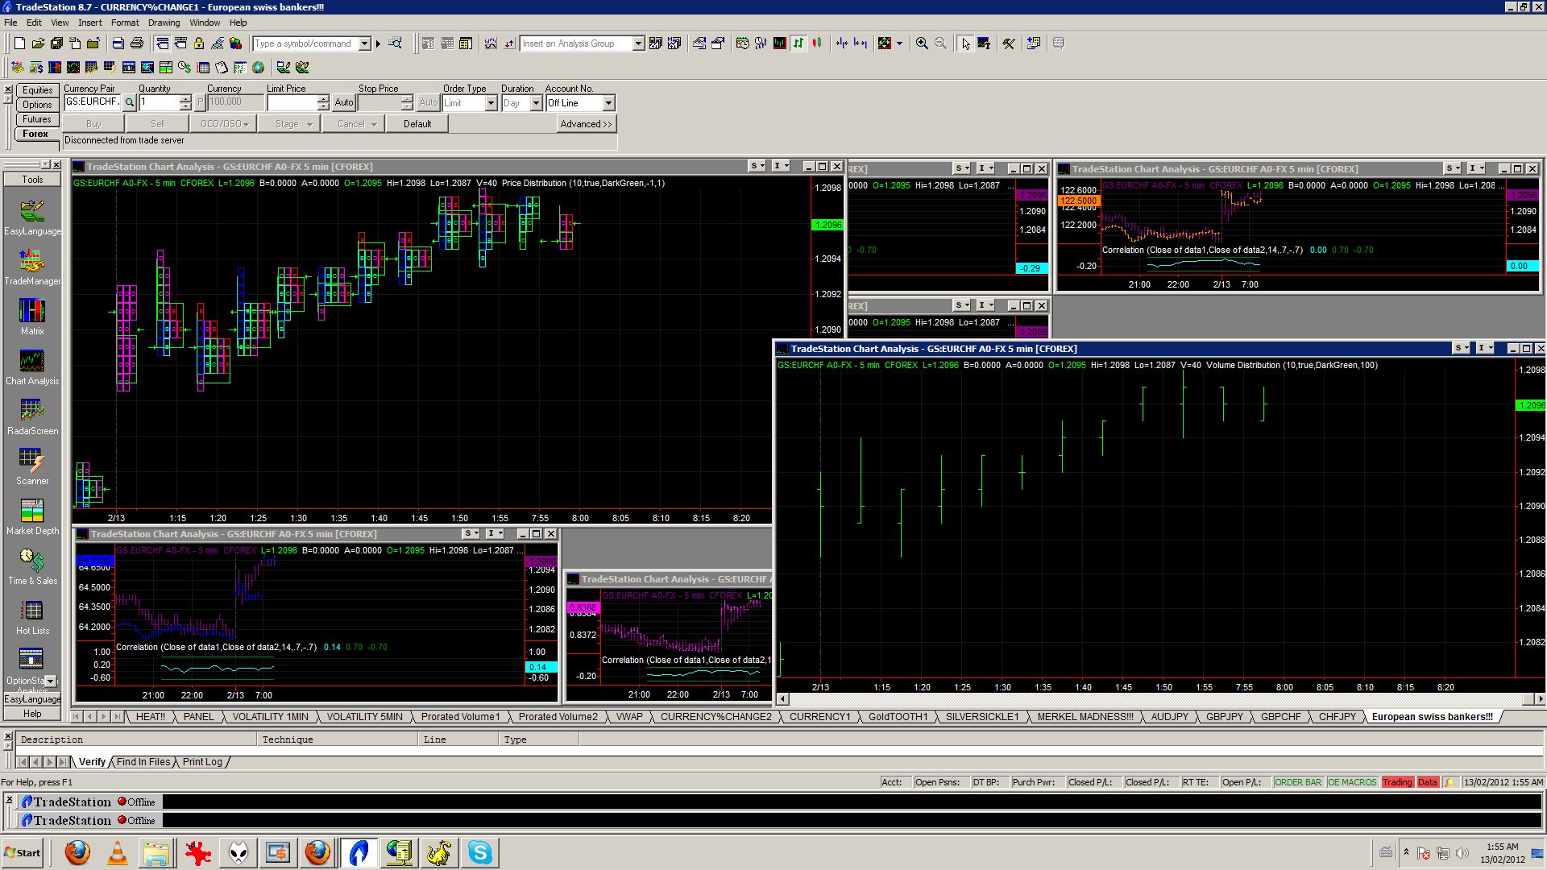Open the Format menu
Screen dimensions: 1547x870
point(125,23)
